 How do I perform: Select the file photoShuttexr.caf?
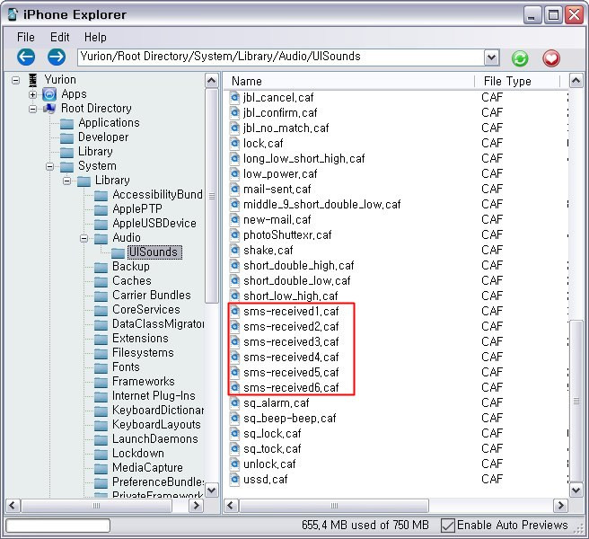(x=287, y=235)
